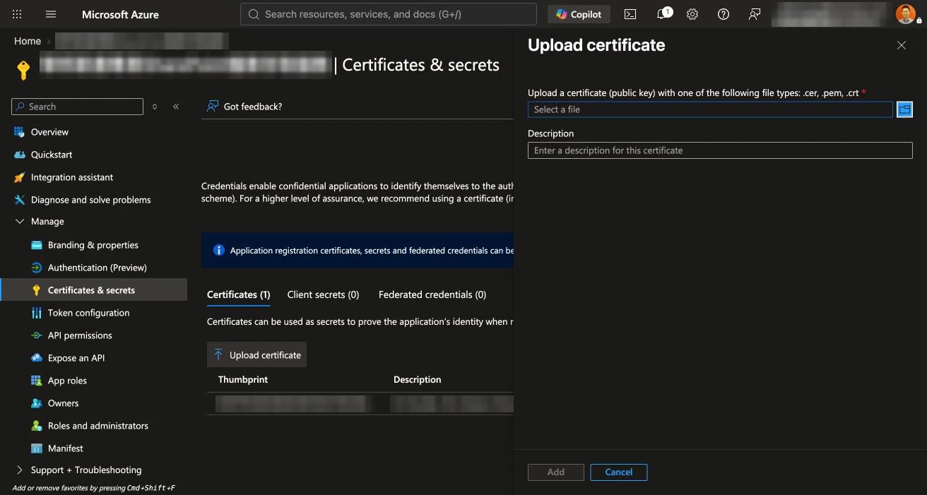This screenshot has height=495, width=927.
Task: Click the sidebar Search field
Action: pos(78,107)
